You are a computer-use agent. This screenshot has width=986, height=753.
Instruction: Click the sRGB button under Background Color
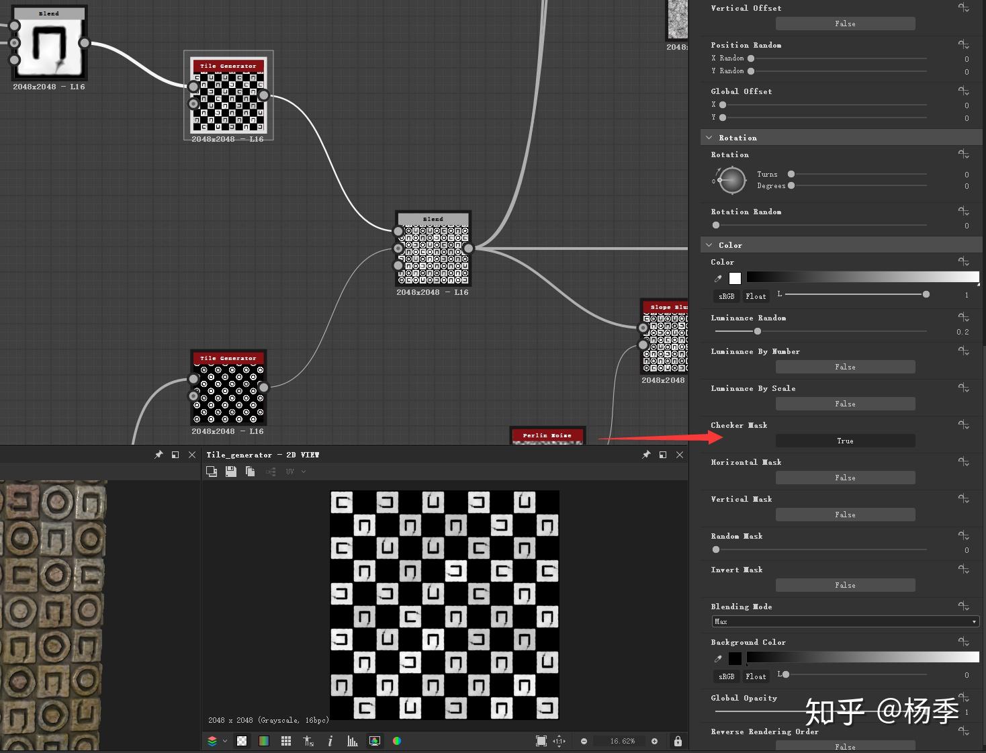(725, 676)
